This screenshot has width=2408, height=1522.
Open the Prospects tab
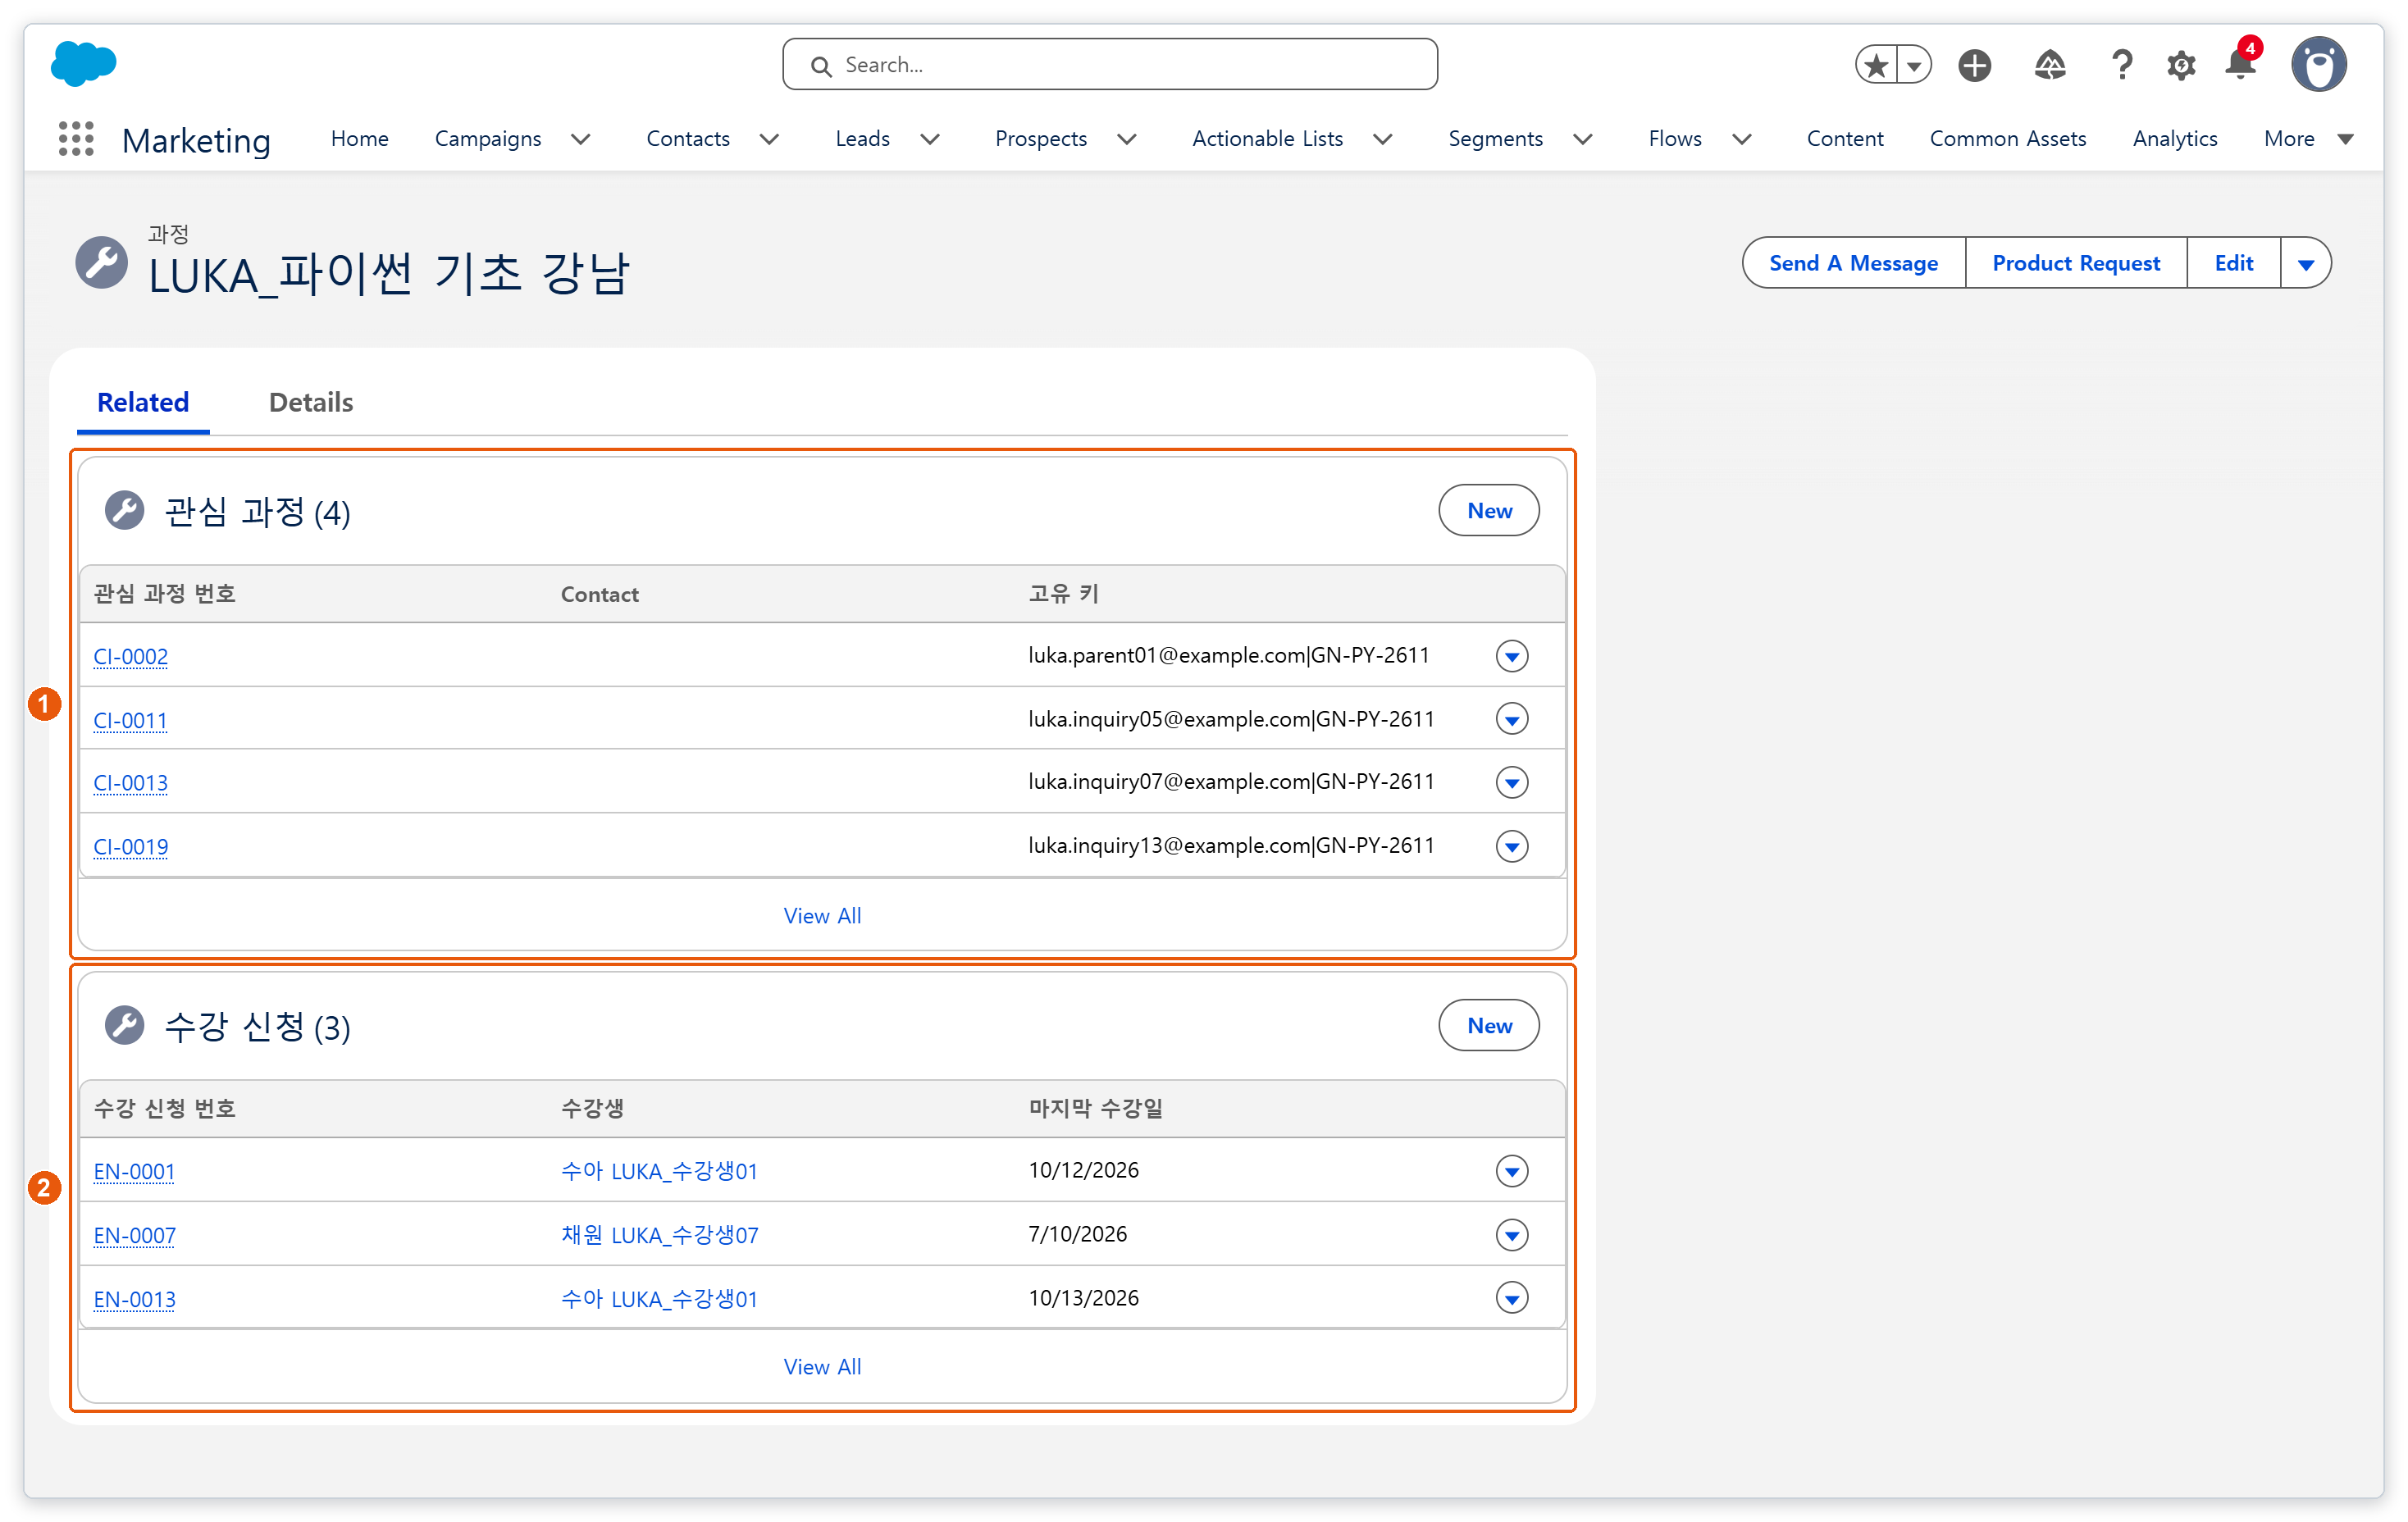pos(1041,139)
